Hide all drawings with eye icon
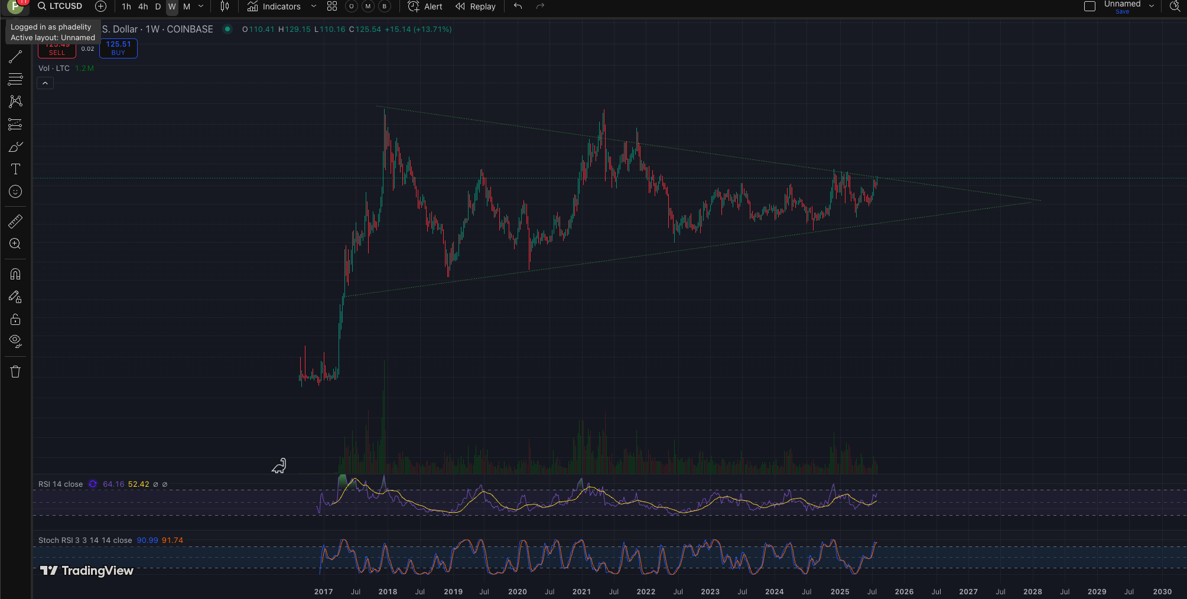Image resolution: width=1187 pixels, height=599 pixels. point(15,341)
